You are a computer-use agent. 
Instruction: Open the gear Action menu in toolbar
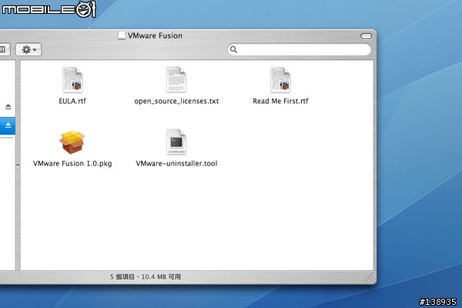point(28,49)
